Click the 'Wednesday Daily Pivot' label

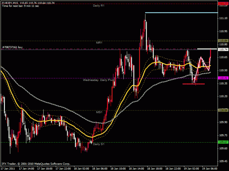click(99, 80)
